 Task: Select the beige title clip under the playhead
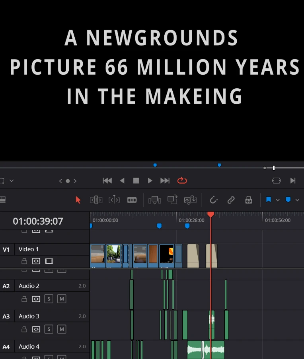[x=211, y=256]
